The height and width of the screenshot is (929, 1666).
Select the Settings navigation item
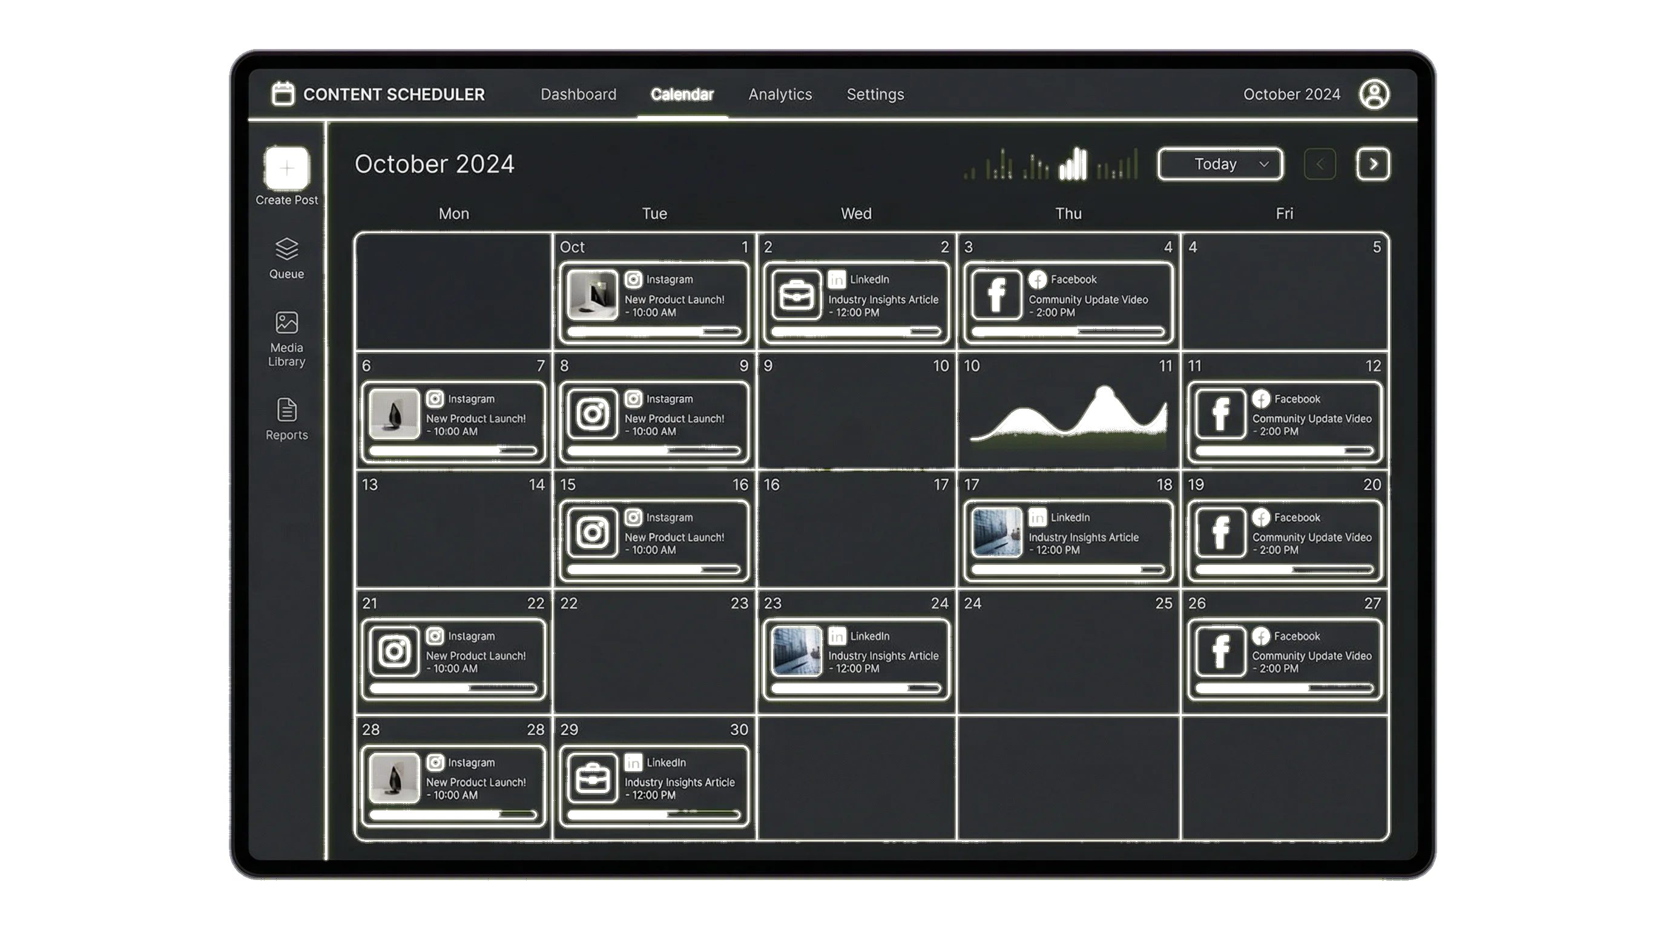pyautogui.click(x=875, y=94)
